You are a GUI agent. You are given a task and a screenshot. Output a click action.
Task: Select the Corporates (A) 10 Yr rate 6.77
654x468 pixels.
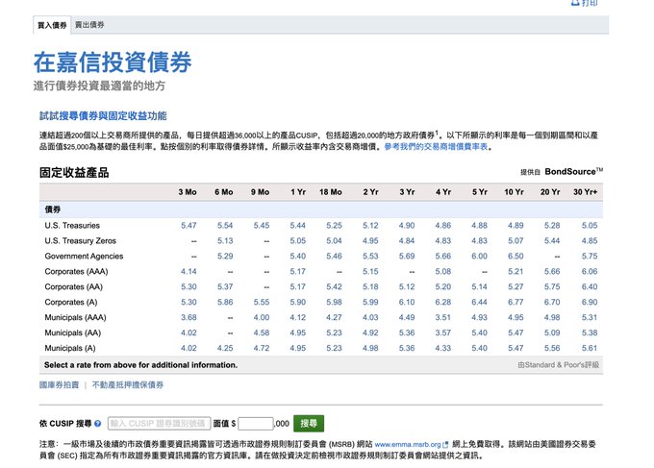tap(516, 302)
